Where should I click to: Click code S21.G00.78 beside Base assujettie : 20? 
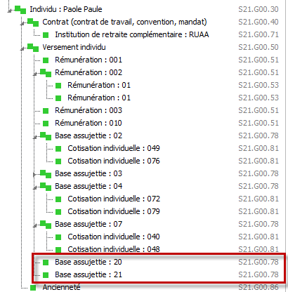258,262
